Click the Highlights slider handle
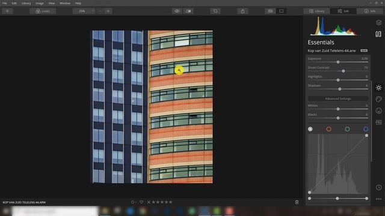 tap(338, 80)
